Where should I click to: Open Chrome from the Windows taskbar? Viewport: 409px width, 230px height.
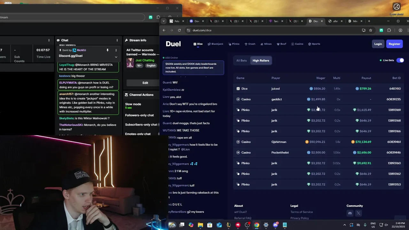click(257, 225)
